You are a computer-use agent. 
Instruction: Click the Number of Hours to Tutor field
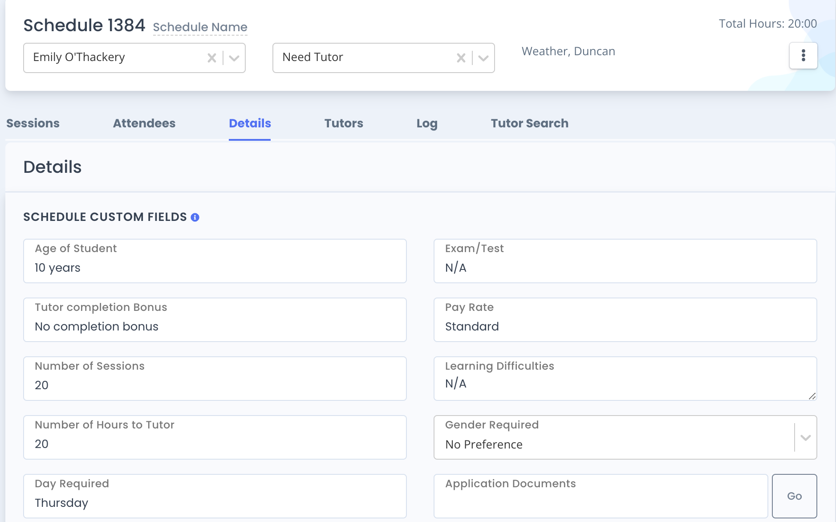pyautogui.click(x=215, y=437)
